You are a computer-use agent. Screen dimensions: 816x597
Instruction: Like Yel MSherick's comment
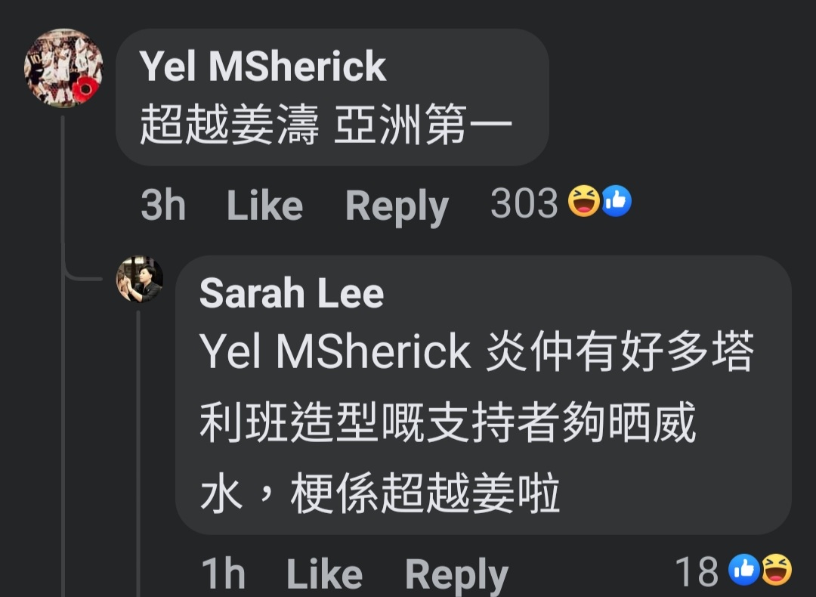(265, 205)
